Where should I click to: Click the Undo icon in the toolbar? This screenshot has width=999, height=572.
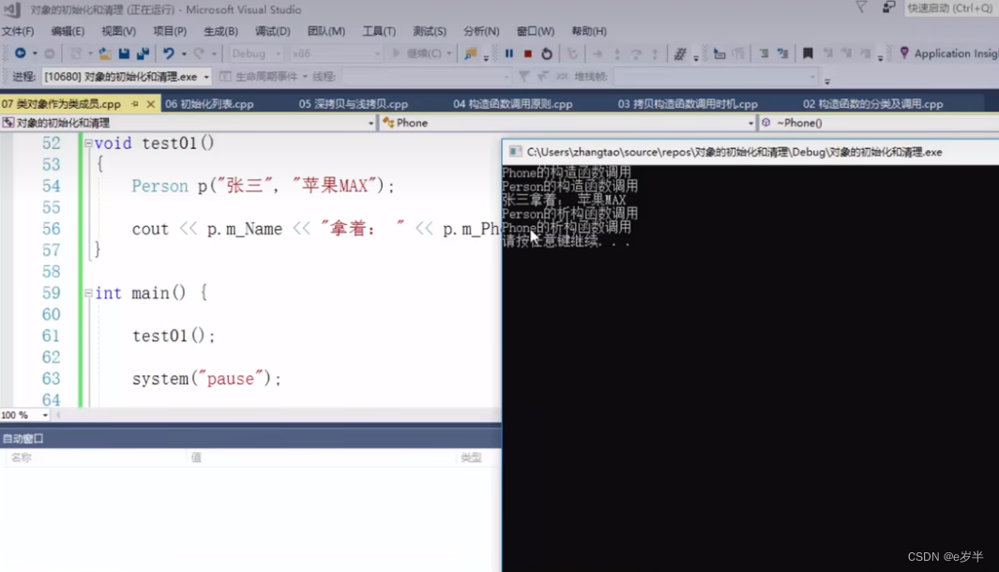(x=169, y=54)
